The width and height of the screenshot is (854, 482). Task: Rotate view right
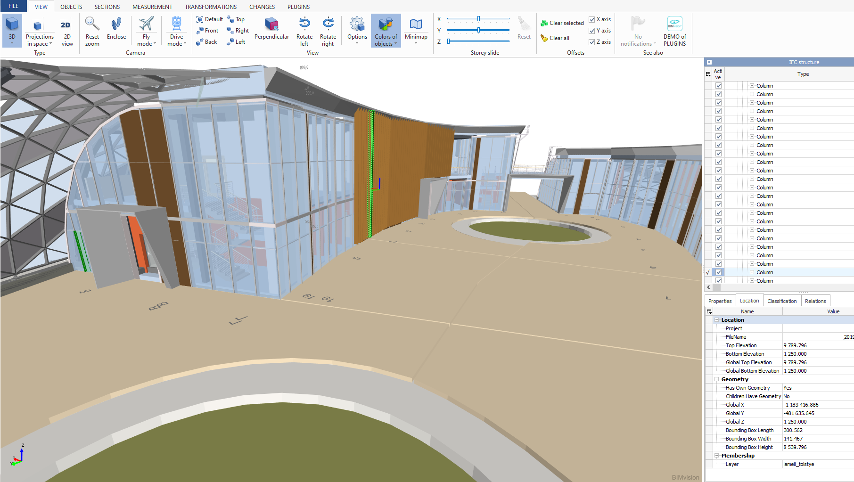[x=328, y=31]
